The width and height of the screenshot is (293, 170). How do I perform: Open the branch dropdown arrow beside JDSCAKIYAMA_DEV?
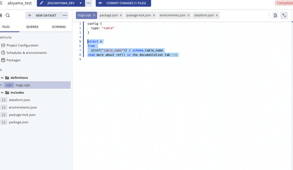coord(81,3)
